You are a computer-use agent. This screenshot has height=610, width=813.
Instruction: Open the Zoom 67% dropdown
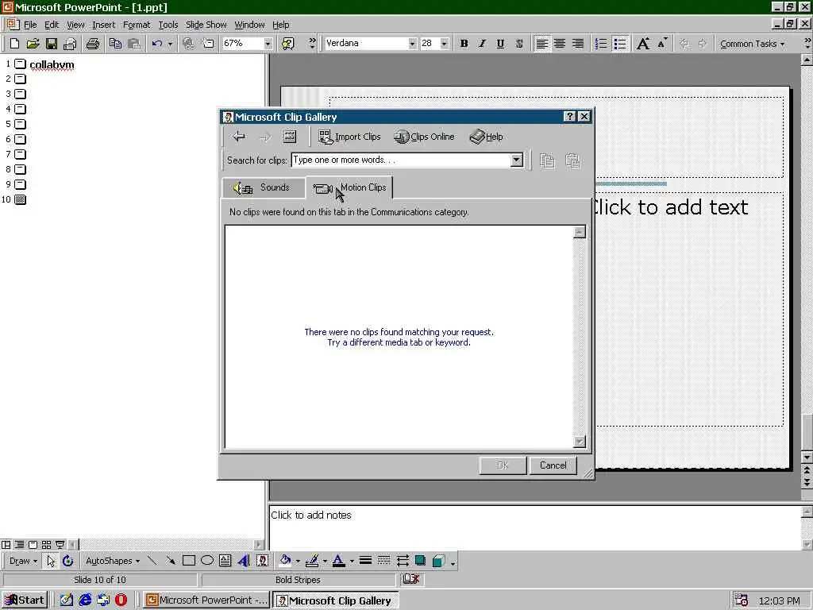click(268, 44)
